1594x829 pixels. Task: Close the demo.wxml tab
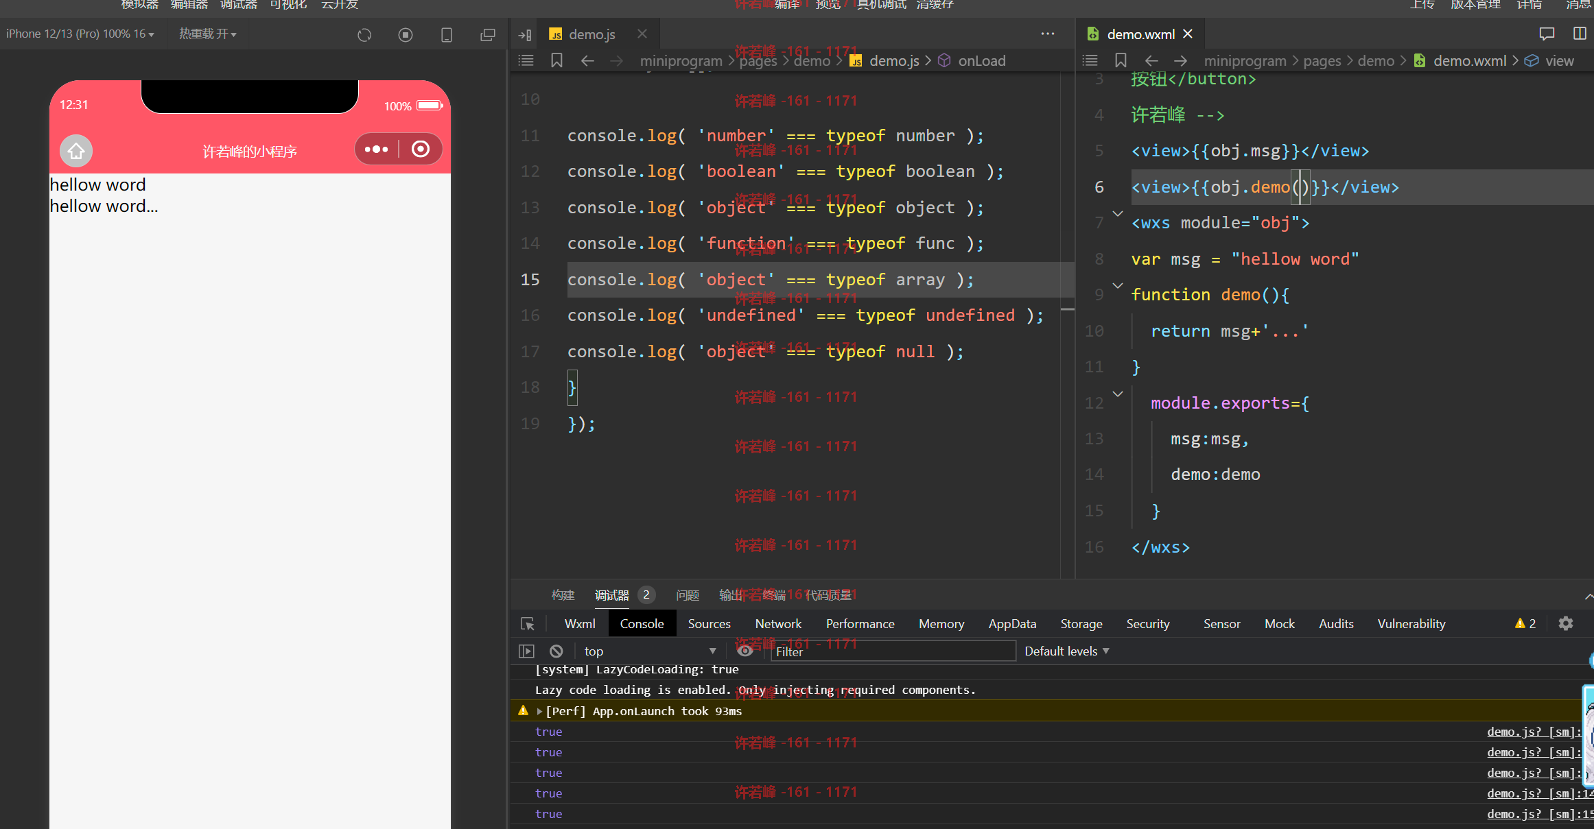(x=1188, y=34)
